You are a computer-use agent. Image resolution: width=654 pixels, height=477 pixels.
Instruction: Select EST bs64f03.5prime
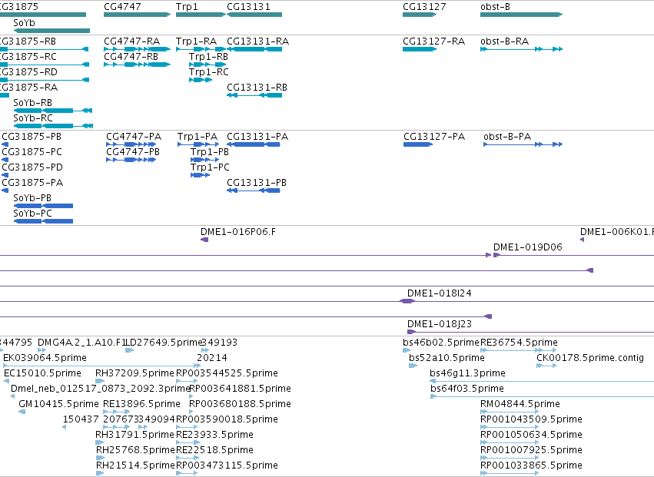coord(543,396)
